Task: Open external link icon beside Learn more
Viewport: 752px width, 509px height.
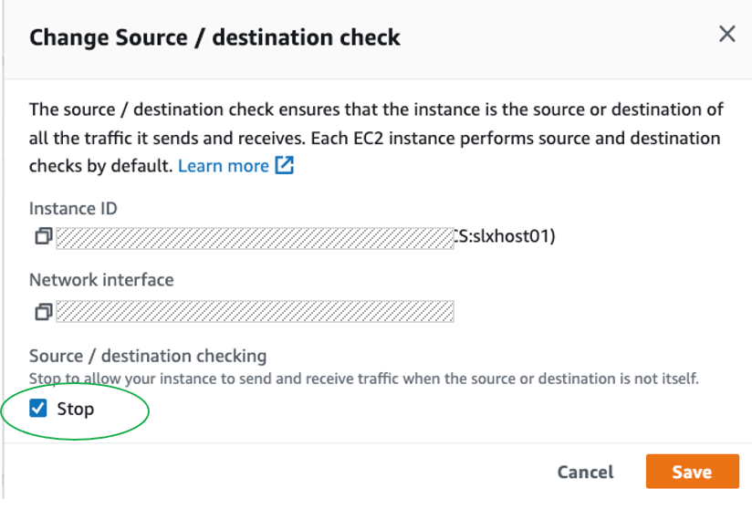Action: (285, 166)
